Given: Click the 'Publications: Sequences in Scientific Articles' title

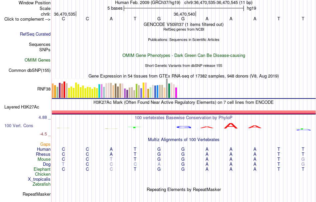Looking at the screenshot, I should pyautogui.click(x=184, y=40).
